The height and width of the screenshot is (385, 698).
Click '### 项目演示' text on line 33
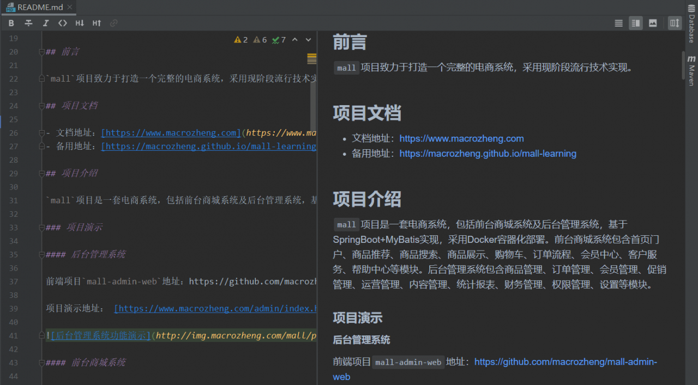(x=74, y=228)
